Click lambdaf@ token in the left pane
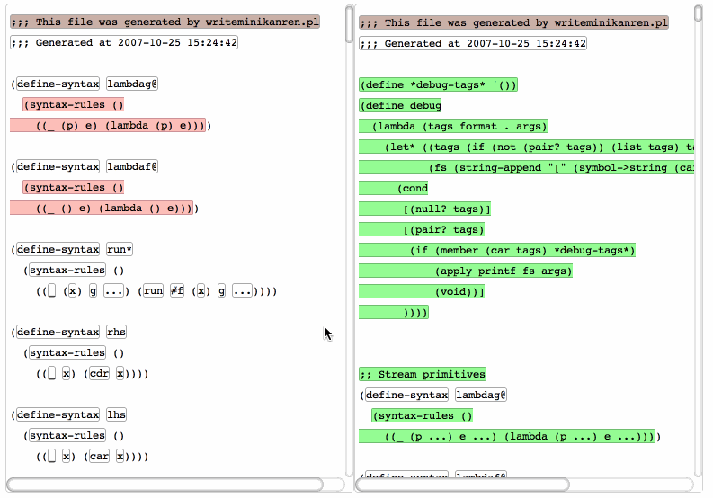This screenshot has width=713, height=498. (132, 167)
